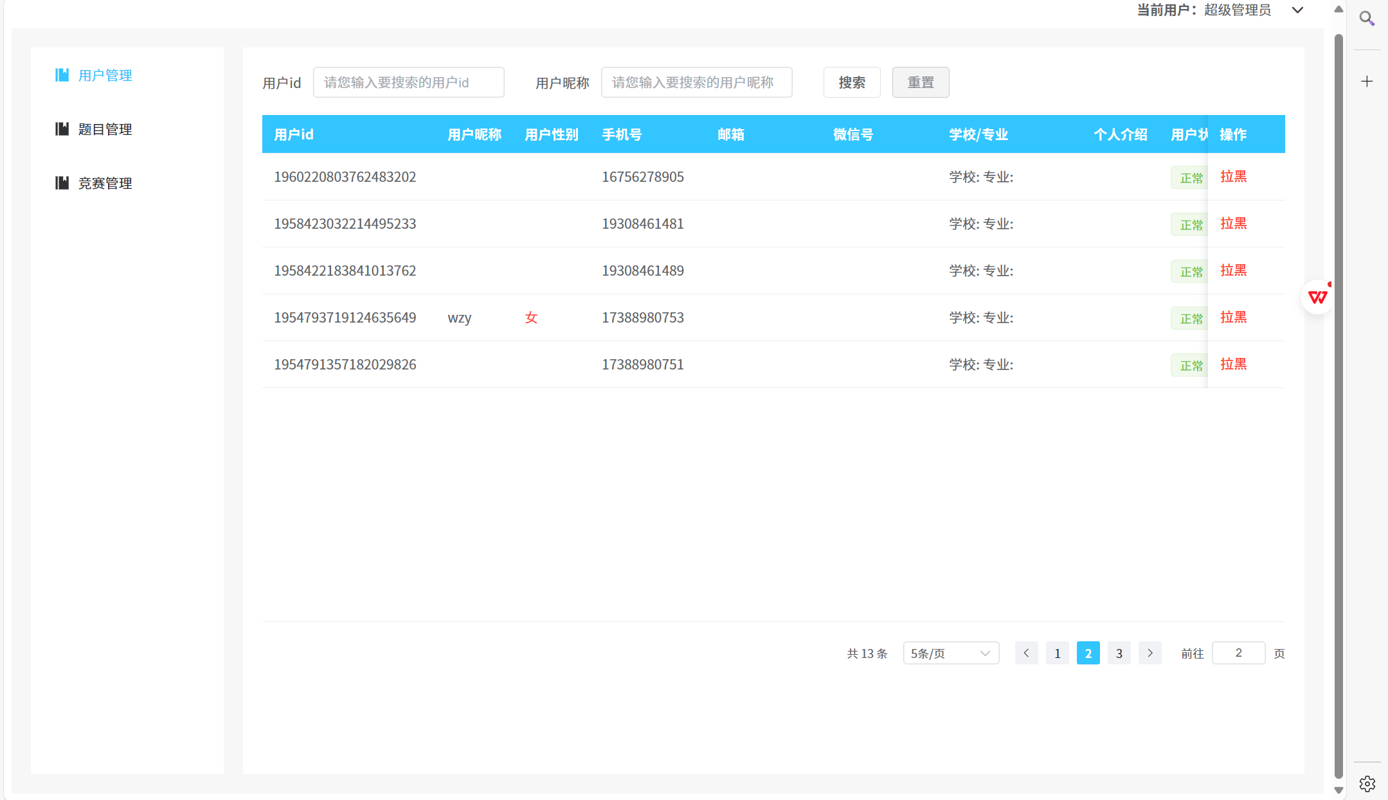
Task: Click 拉黑 for user wzy
Action: [1233, 317]
